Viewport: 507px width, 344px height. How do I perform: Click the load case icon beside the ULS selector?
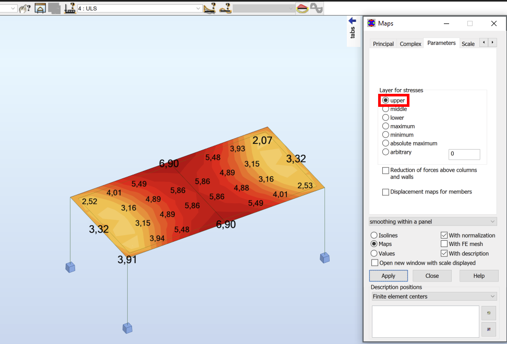click(70, 8)
